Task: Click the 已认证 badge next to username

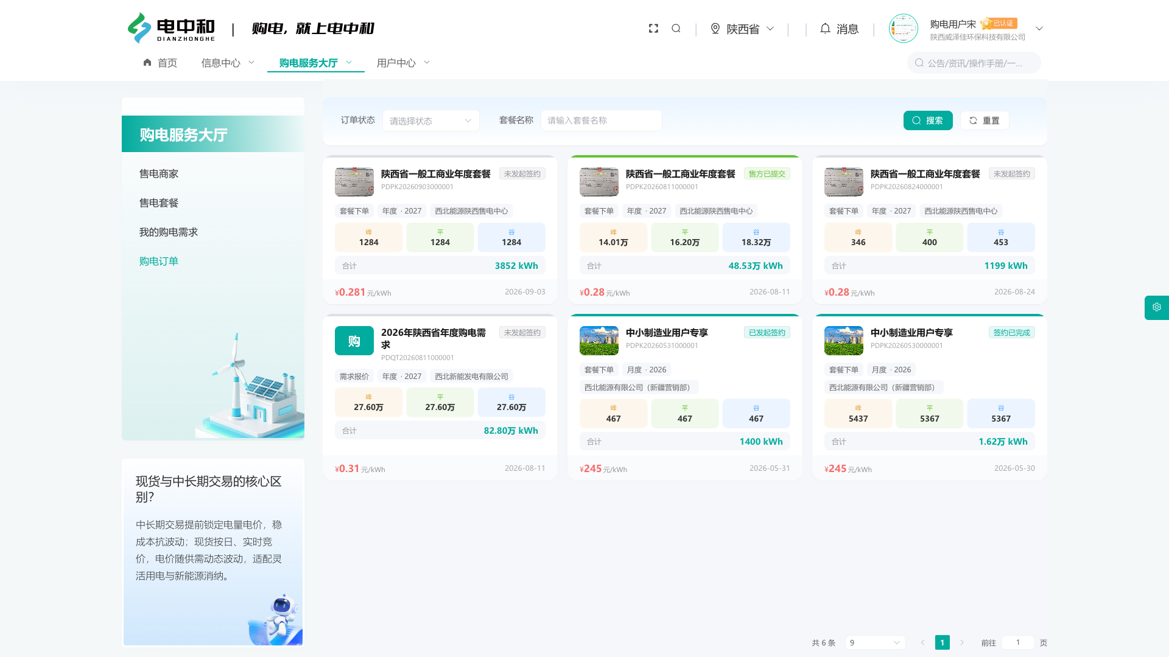Action: coord(999,24)
